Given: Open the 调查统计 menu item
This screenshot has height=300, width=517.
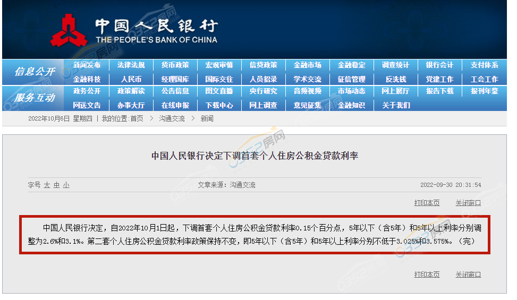Looking at the screenshot, I should click(x=395, y=65).
